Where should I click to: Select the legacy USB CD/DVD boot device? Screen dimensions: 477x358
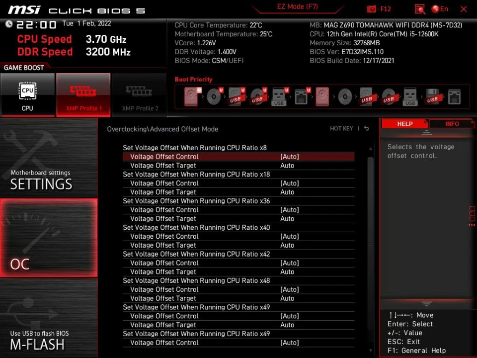389,97
